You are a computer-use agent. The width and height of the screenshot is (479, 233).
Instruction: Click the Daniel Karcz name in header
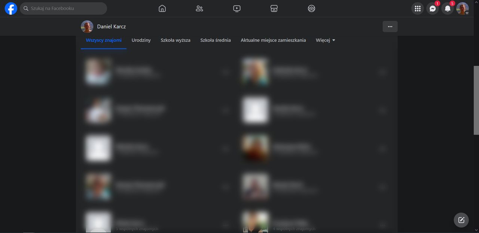click(x=112, y=26)
